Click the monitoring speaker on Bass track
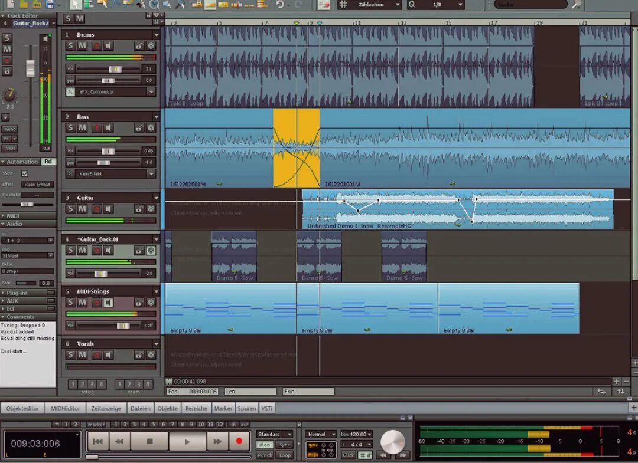 (x=108, y=128)
